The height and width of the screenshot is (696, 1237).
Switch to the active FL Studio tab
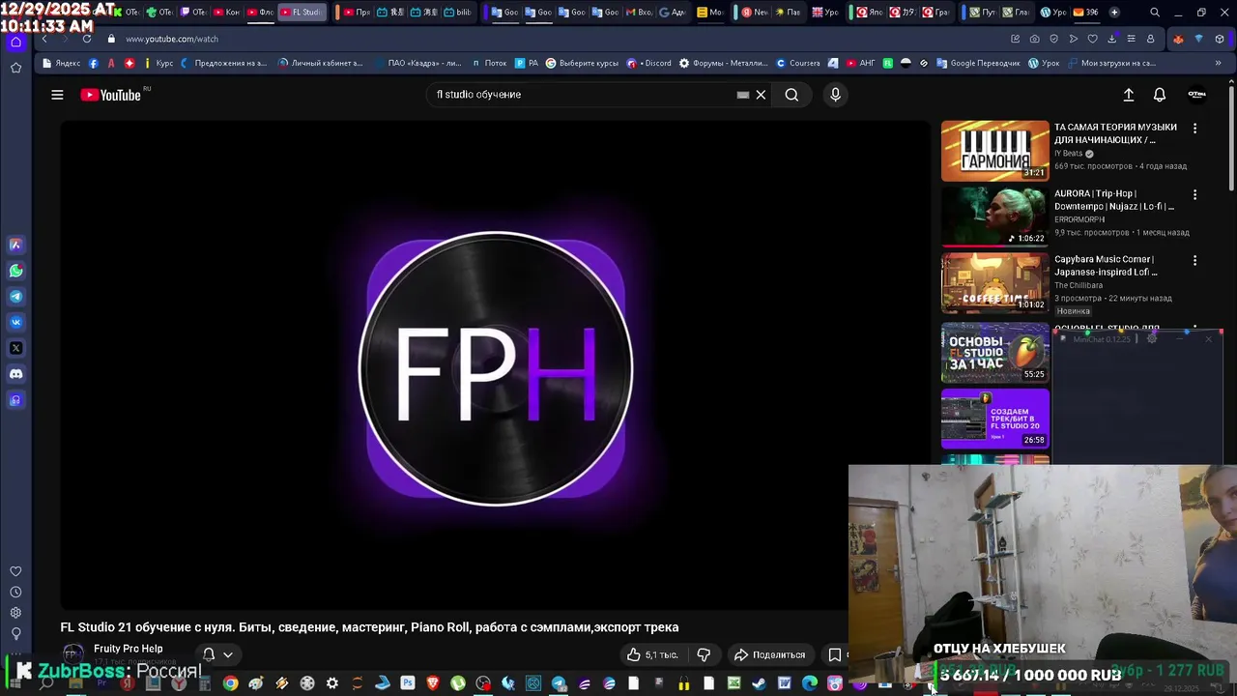coord(302,13)
